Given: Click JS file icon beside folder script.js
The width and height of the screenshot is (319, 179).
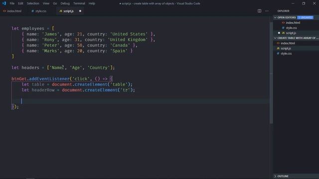Looking at the screenshot, I should [278, 48].
